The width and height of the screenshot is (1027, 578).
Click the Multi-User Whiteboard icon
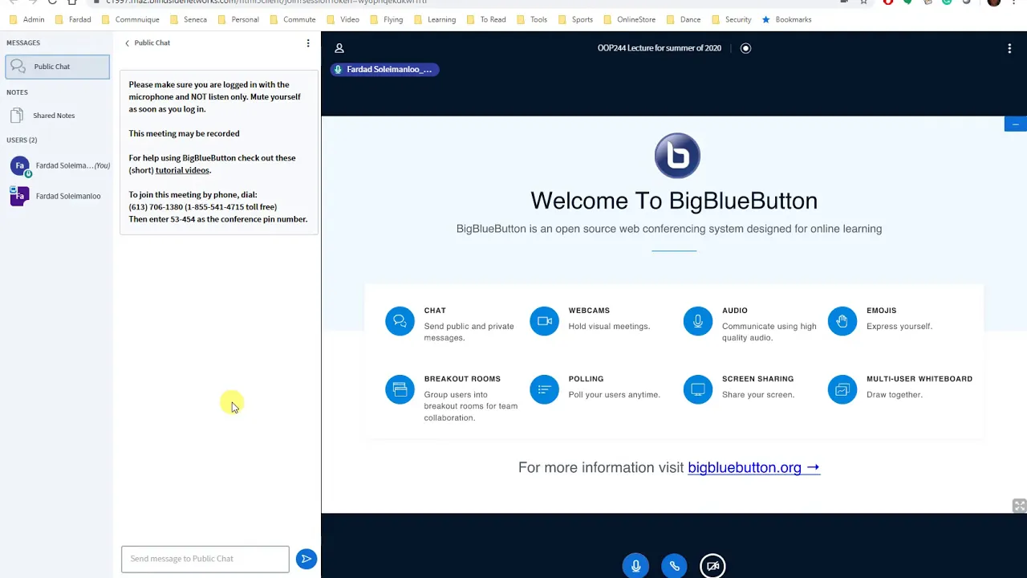pos(842,389)
